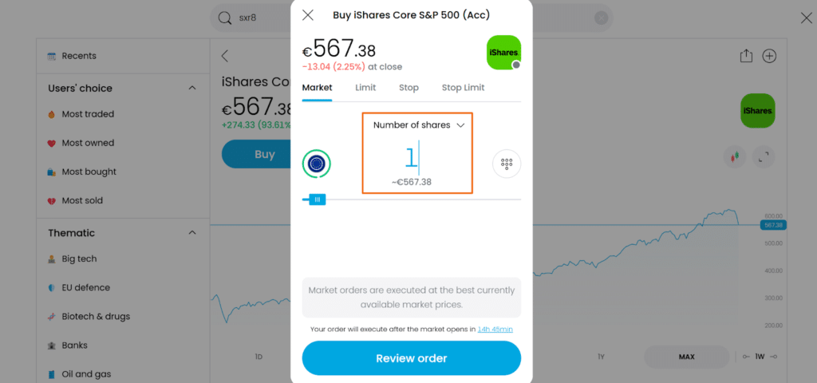Click the iShares logo in the dialog
This screenshot has height=383, width=817.
coord(503,52)
